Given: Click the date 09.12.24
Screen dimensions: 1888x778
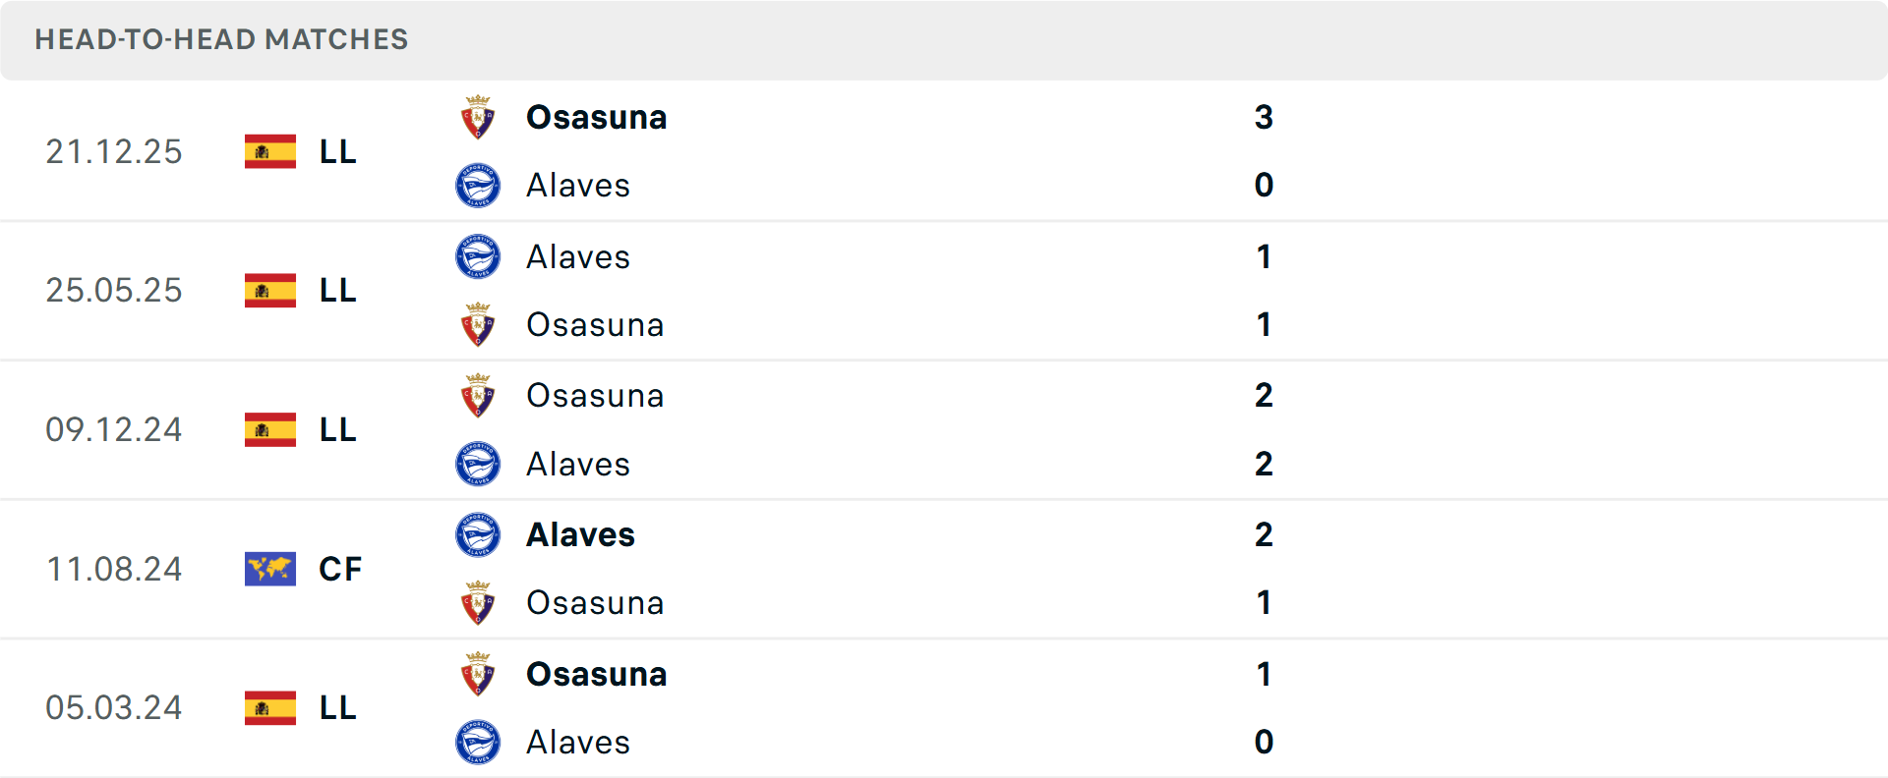Looking at the screenshot, I should [x=114, y=429].
